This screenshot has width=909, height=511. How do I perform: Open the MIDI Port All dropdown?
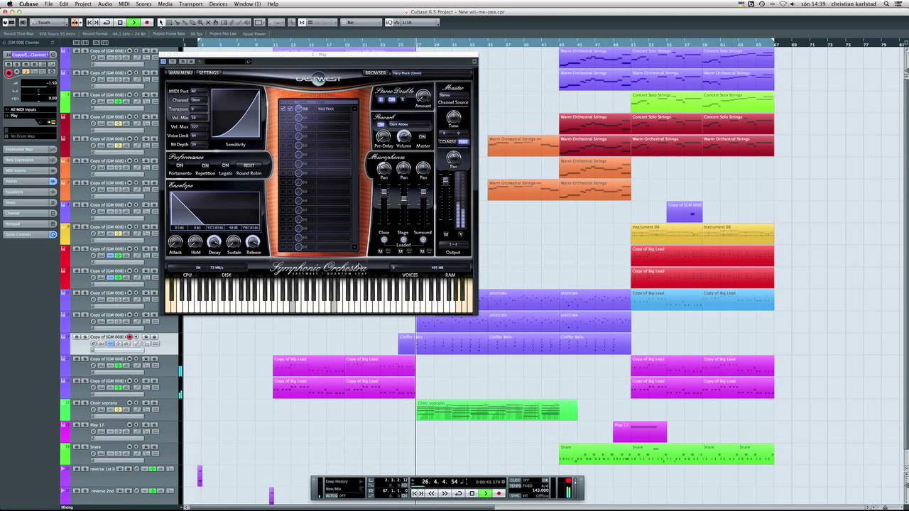pos(198,91)
